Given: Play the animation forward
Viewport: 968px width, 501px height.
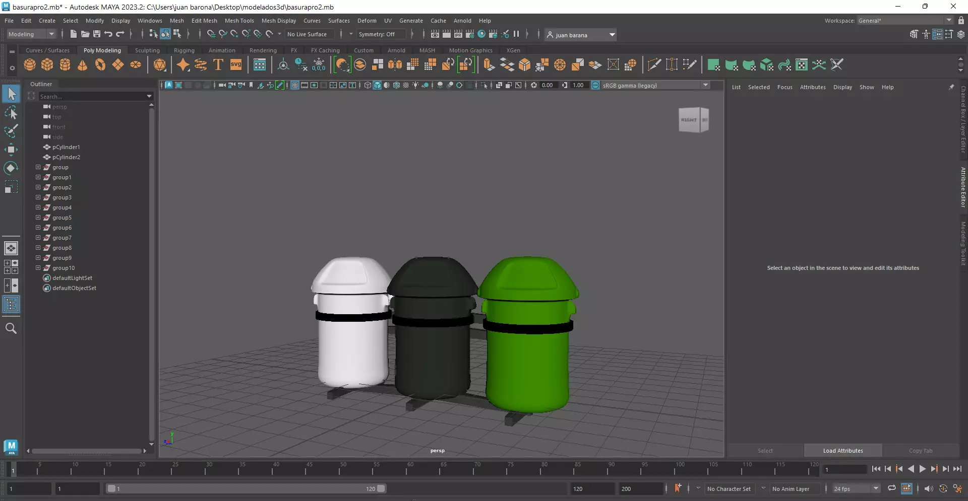Looking at the screenshot, I should click(x=923, y=469).
